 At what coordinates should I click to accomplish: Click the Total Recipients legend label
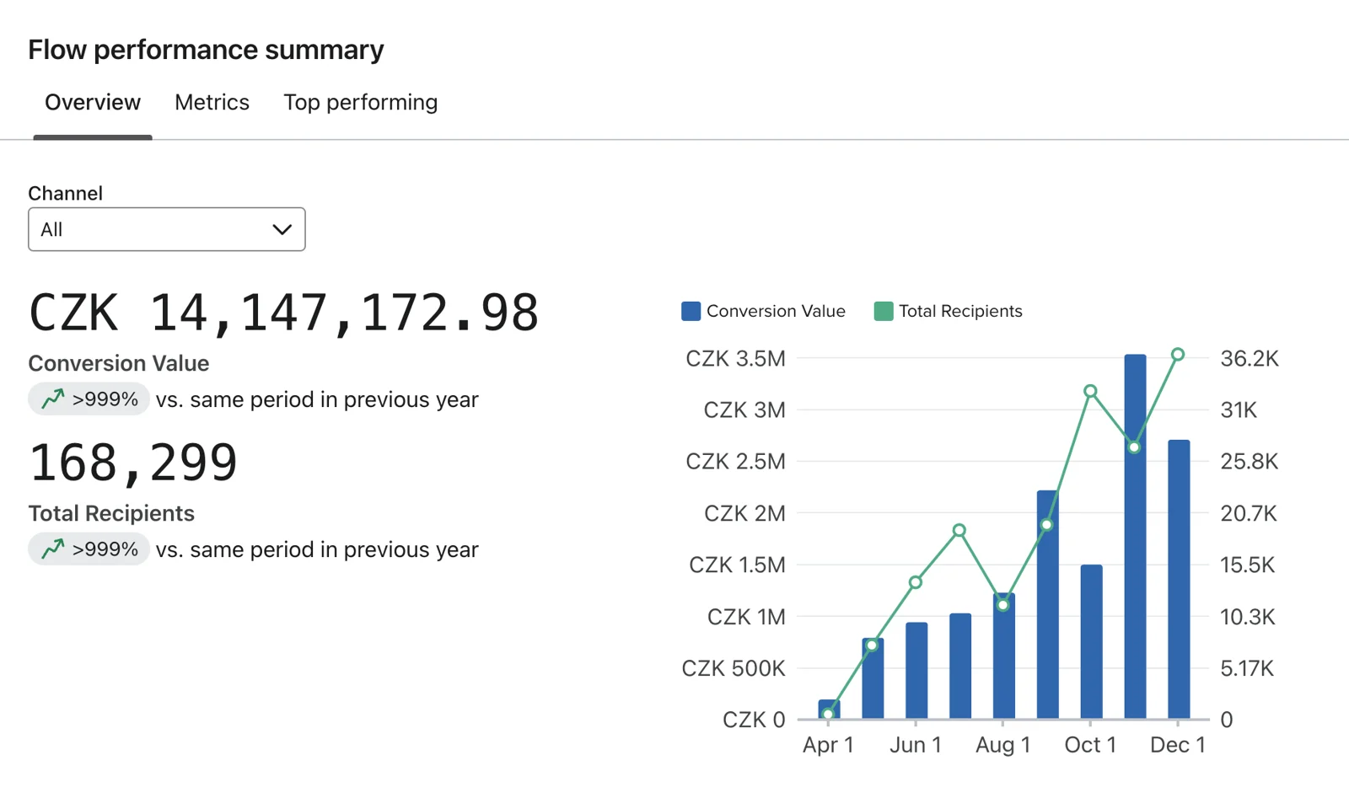pyautogui.click(x=960, y=311)
